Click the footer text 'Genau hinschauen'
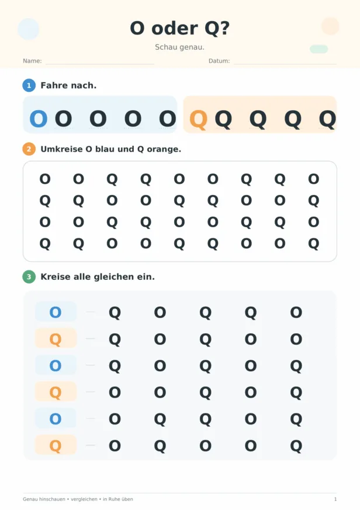The image size is (360, 510). pos(44,499)
